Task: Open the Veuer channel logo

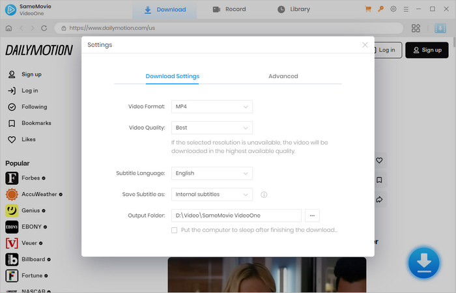Action: 12,244
